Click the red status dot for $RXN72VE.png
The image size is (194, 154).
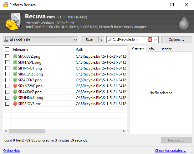pyautogui.click(x=15, y=86)
